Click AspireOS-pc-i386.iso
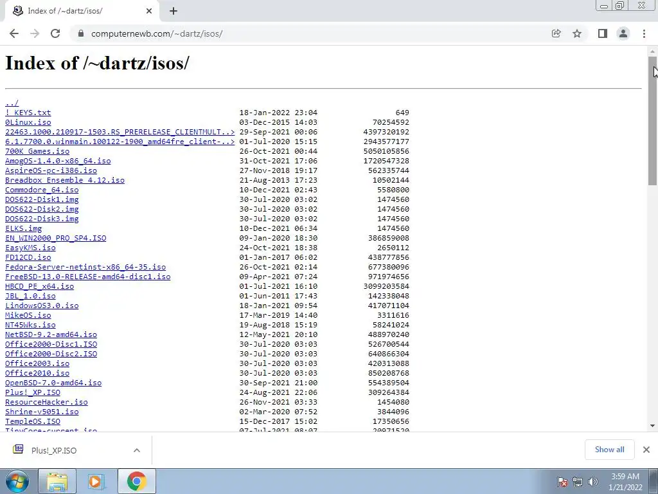The image size is (658, 494). coord(51,170)
